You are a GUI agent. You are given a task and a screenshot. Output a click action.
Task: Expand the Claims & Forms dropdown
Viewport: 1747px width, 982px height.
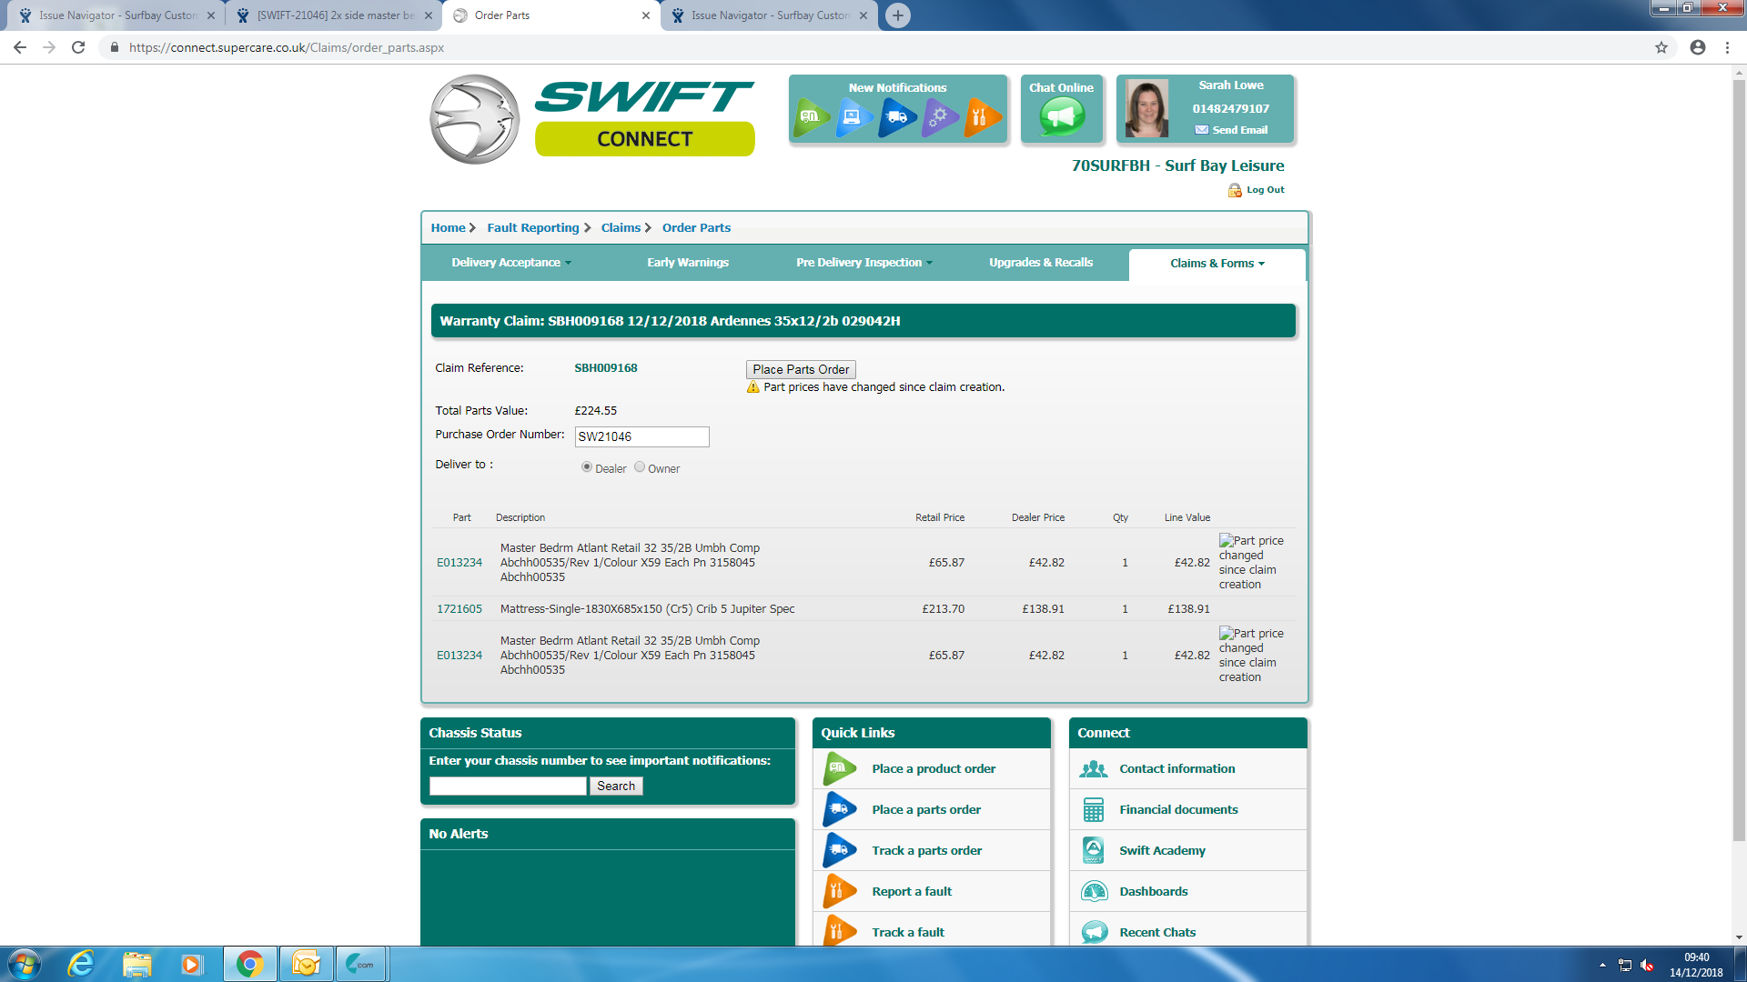point(1217,264)
